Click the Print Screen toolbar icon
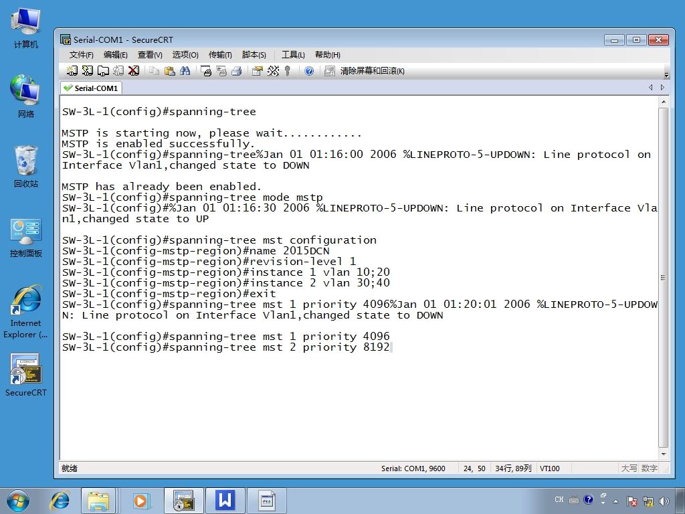The height and width of the screenshot is (514, 685). click(x=206, y=71)
